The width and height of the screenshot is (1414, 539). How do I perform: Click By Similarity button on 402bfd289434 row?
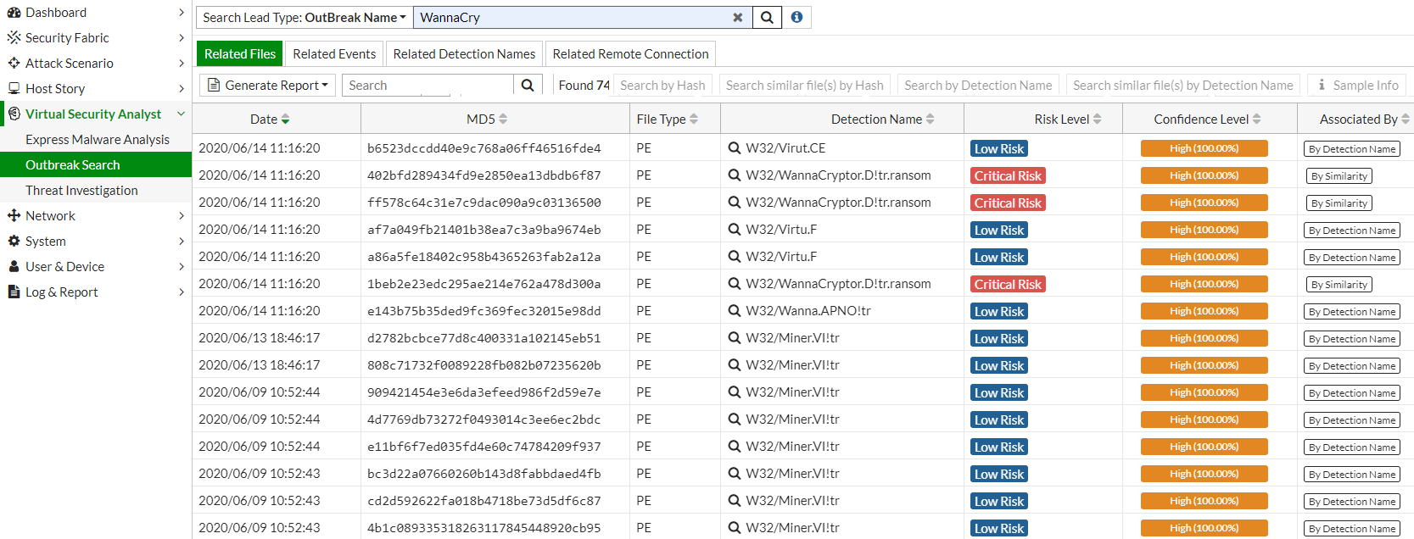pyautogui.click(x=1339, y=176)
